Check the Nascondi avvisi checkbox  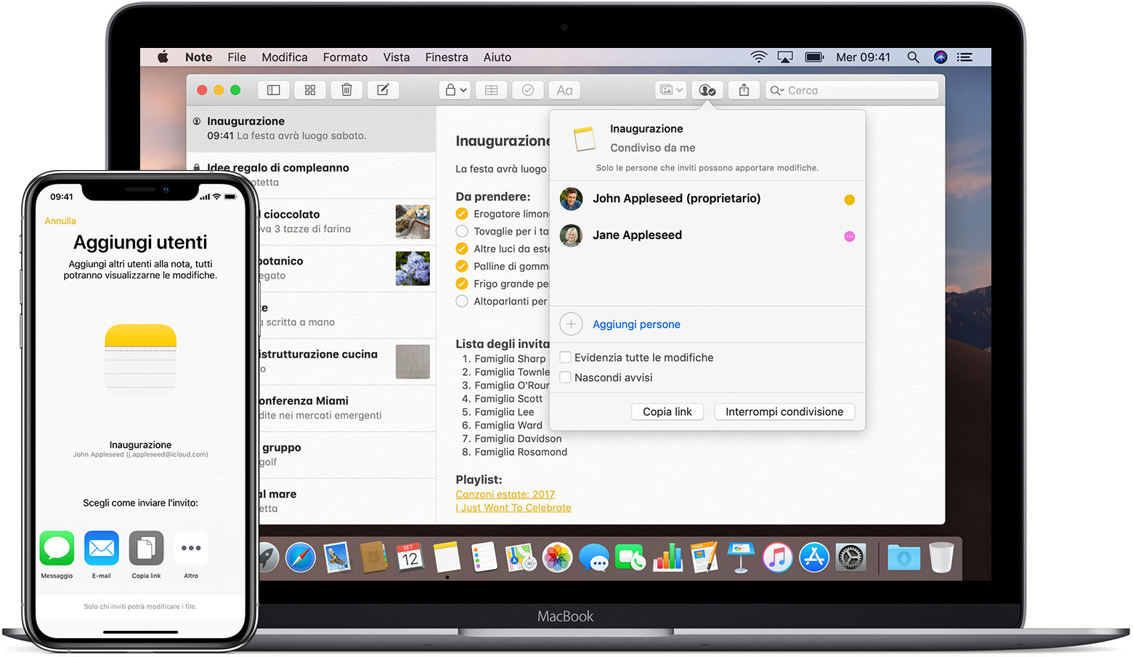(x=566, y=377)
